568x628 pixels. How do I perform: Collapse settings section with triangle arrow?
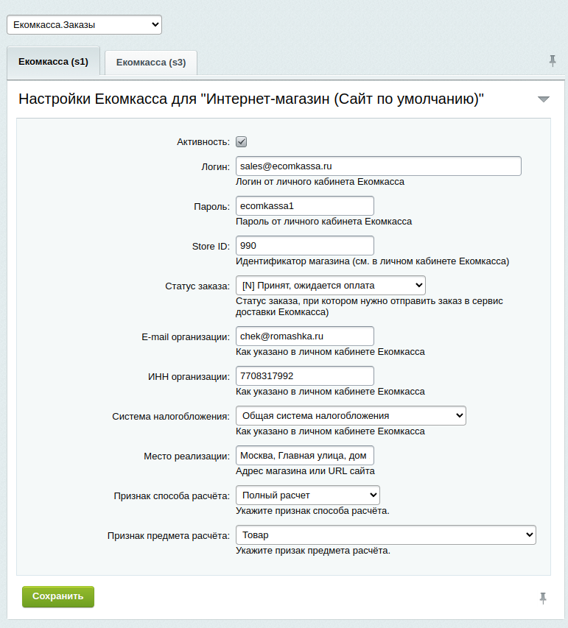(543, 99)
